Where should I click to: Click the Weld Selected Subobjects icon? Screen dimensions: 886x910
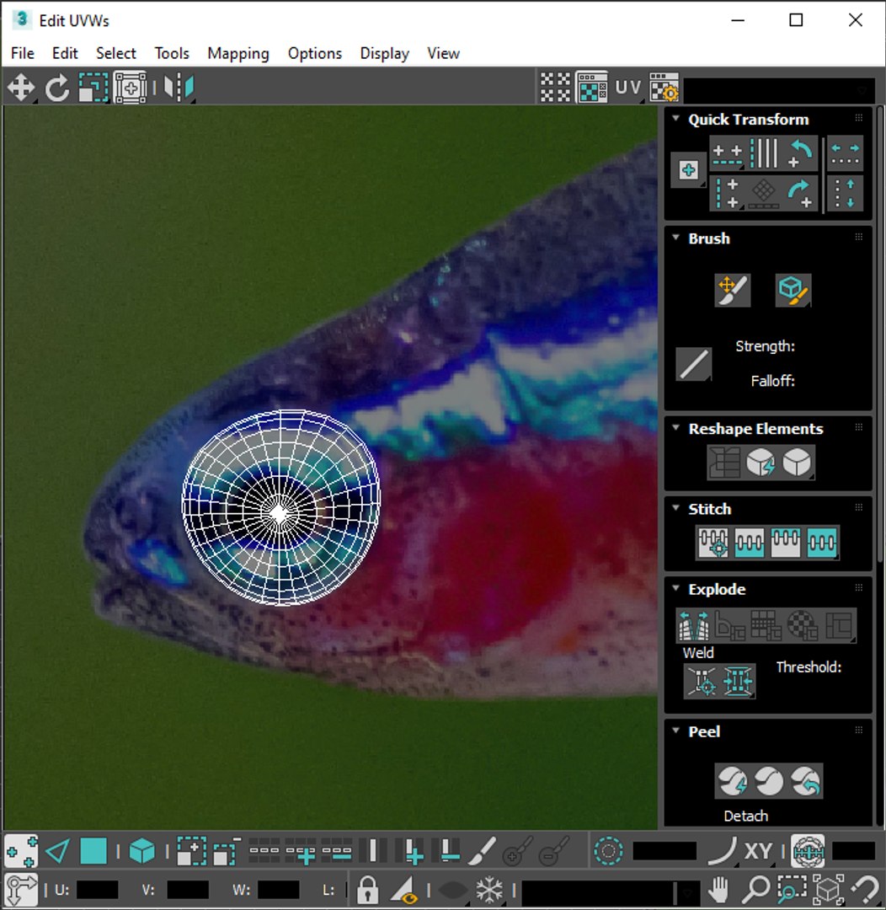738,682
